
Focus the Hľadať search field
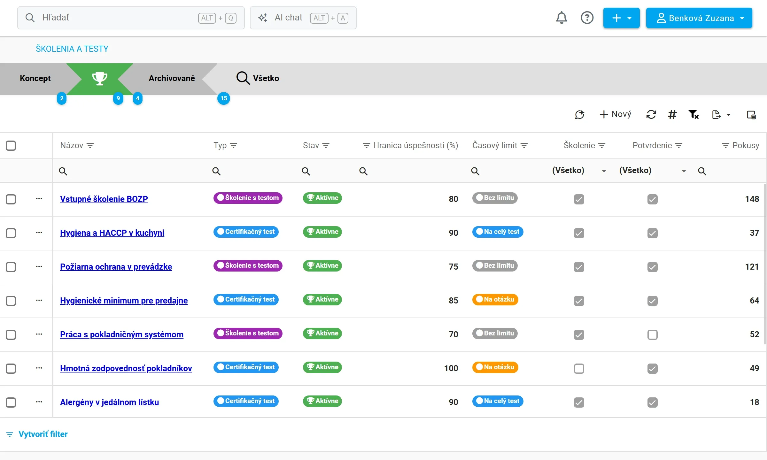click(131, 18)
